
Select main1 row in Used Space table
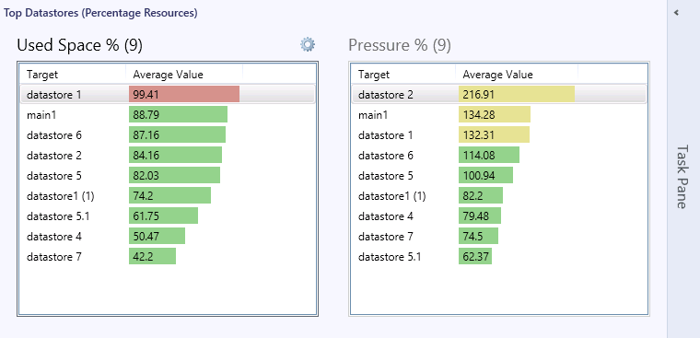[x=168, y=115]
